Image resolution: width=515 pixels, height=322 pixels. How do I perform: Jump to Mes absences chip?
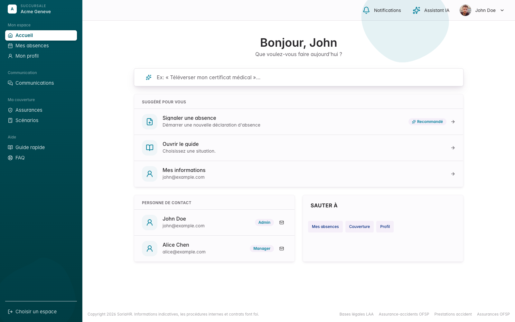[325, 227]
